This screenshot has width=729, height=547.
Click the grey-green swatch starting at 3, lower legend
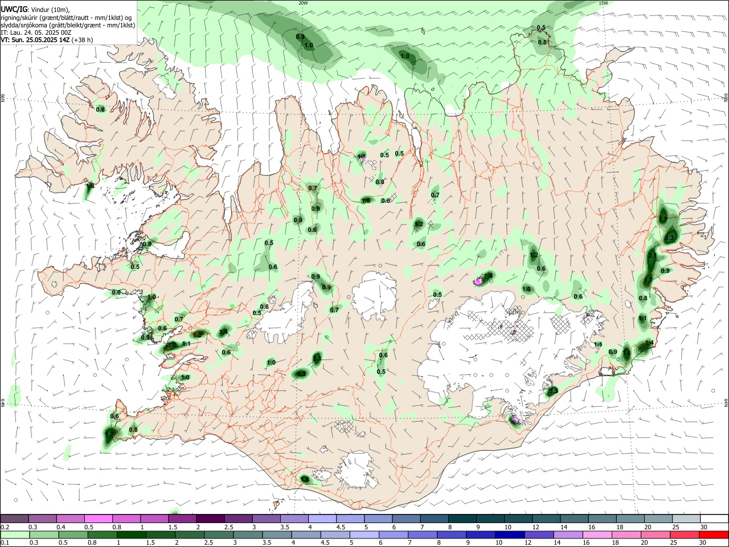pyautogui.click(x=248, y=535)
